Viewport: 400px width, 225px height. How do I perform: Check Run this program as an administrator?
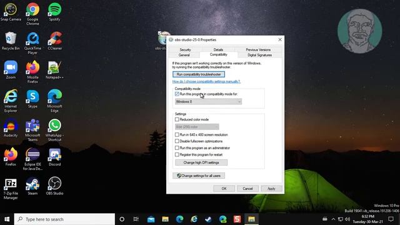[177, 148]
